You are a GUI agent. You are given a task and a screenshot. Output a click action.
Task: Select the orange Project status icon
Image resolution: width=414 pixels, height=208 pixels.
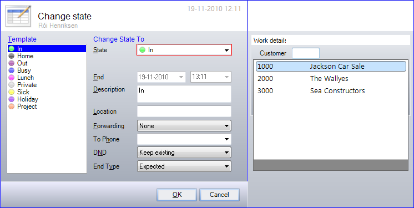pyautogui.click(x=11, y=106)
